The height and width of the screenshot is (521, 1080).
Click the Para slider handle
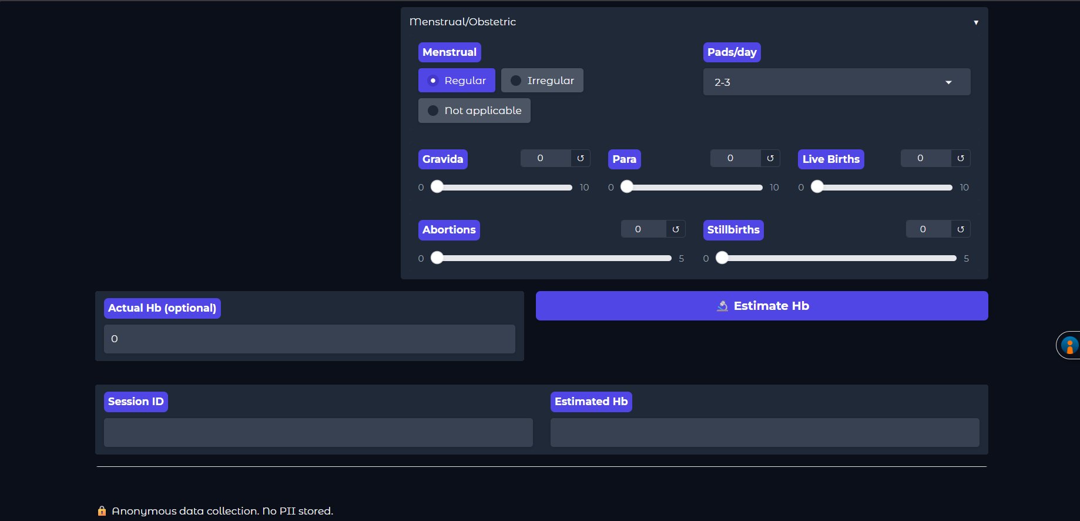(x=627, y=187)
